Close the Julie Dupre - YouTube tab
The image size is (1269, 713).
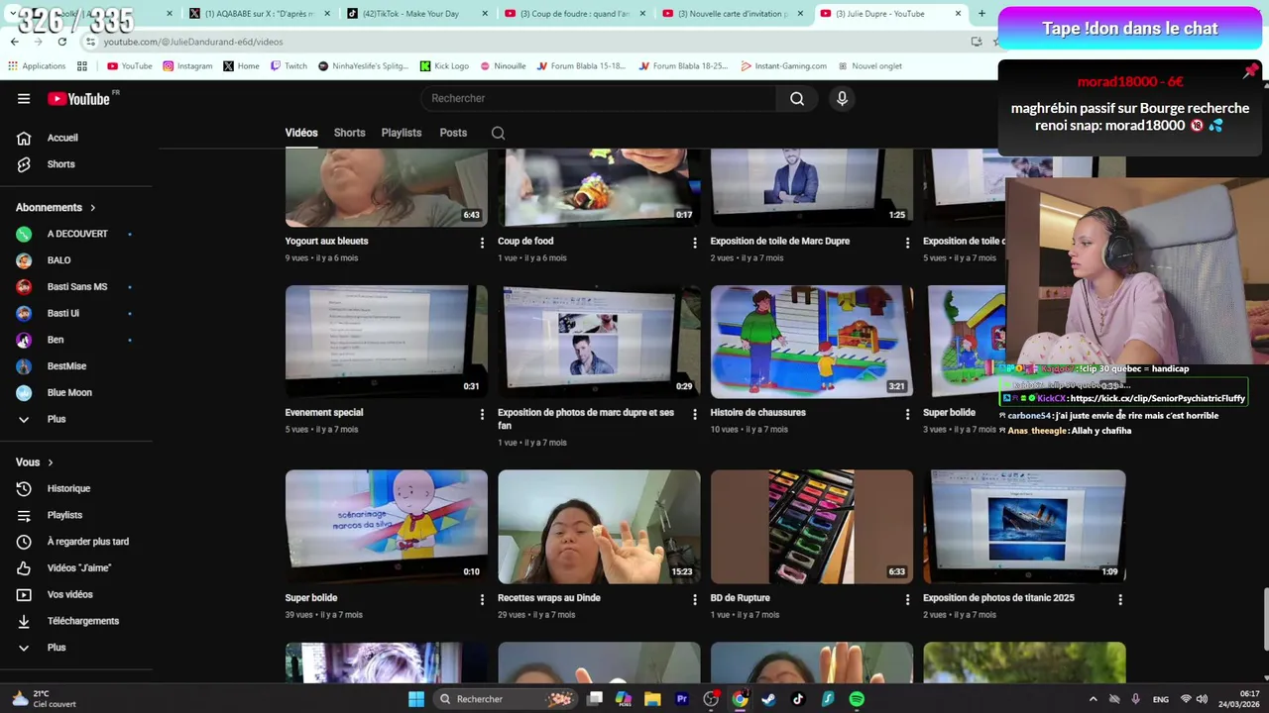(x=958, y=14)
